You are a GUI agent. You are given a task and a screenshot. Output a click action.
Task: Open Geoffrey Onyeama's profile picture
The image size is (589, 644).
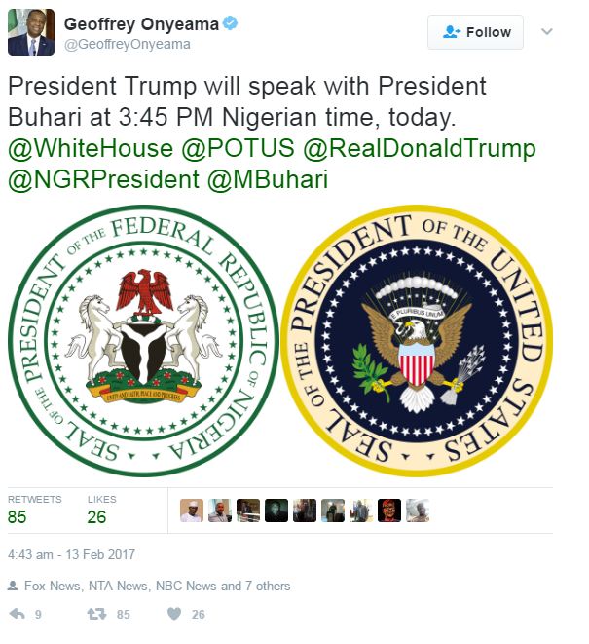point(31,32)
